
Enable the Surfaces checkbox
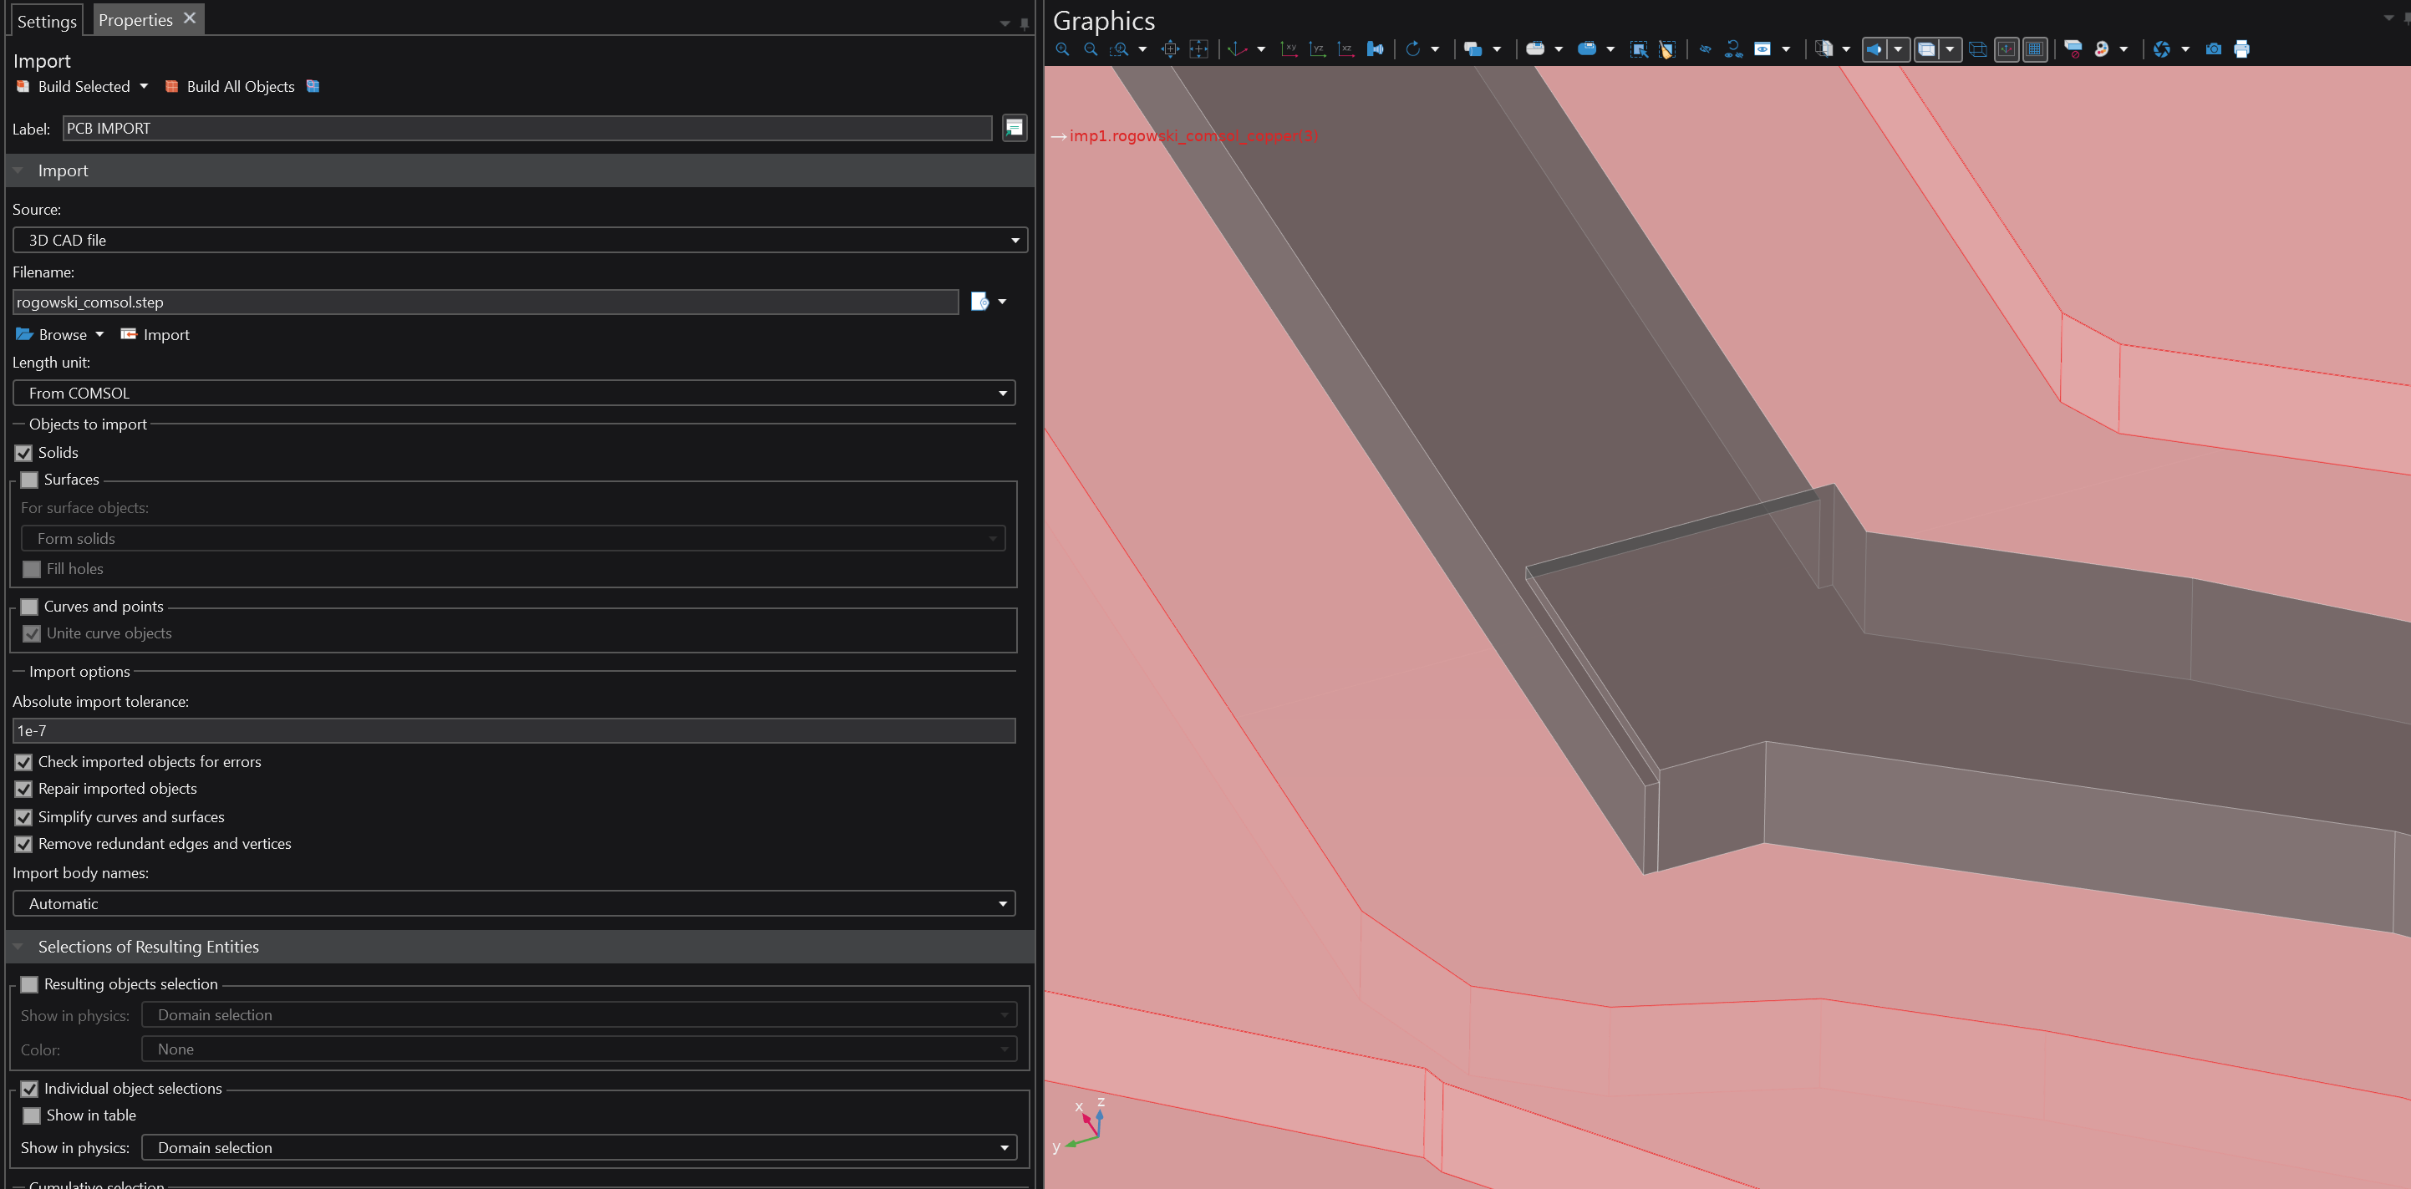click(x=30, y=480)
